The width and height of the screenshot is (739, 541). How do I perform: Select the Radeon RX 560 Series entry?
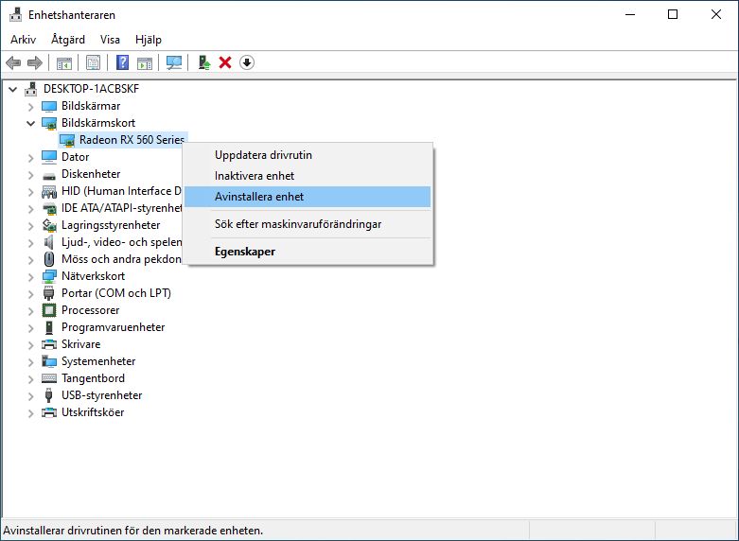point(132,140)
